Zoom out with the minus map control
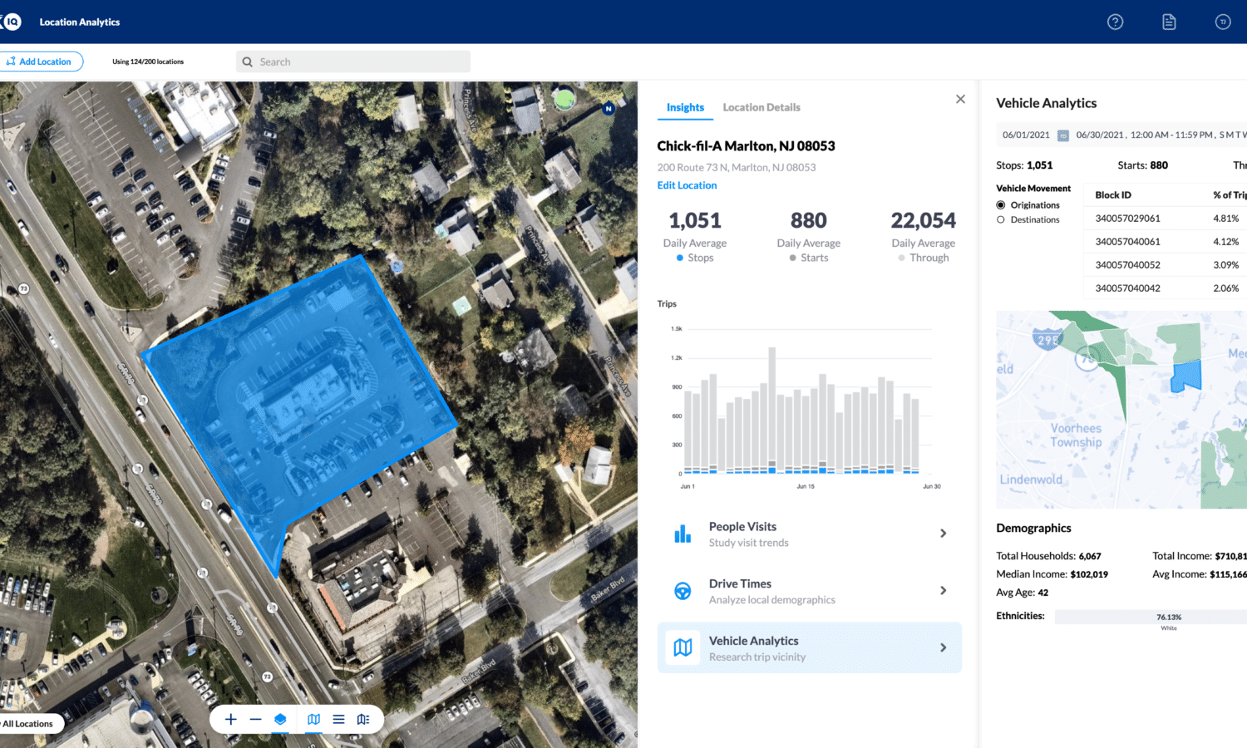Viewport: 1247px width, 748px height. tap(255, 720)
